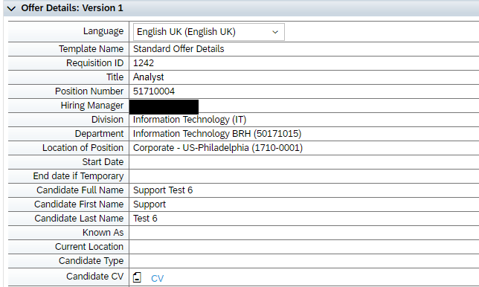Click the 'Offer Details: Version 1' heading
Screen dimensions: 479x287
coord(72,8)
